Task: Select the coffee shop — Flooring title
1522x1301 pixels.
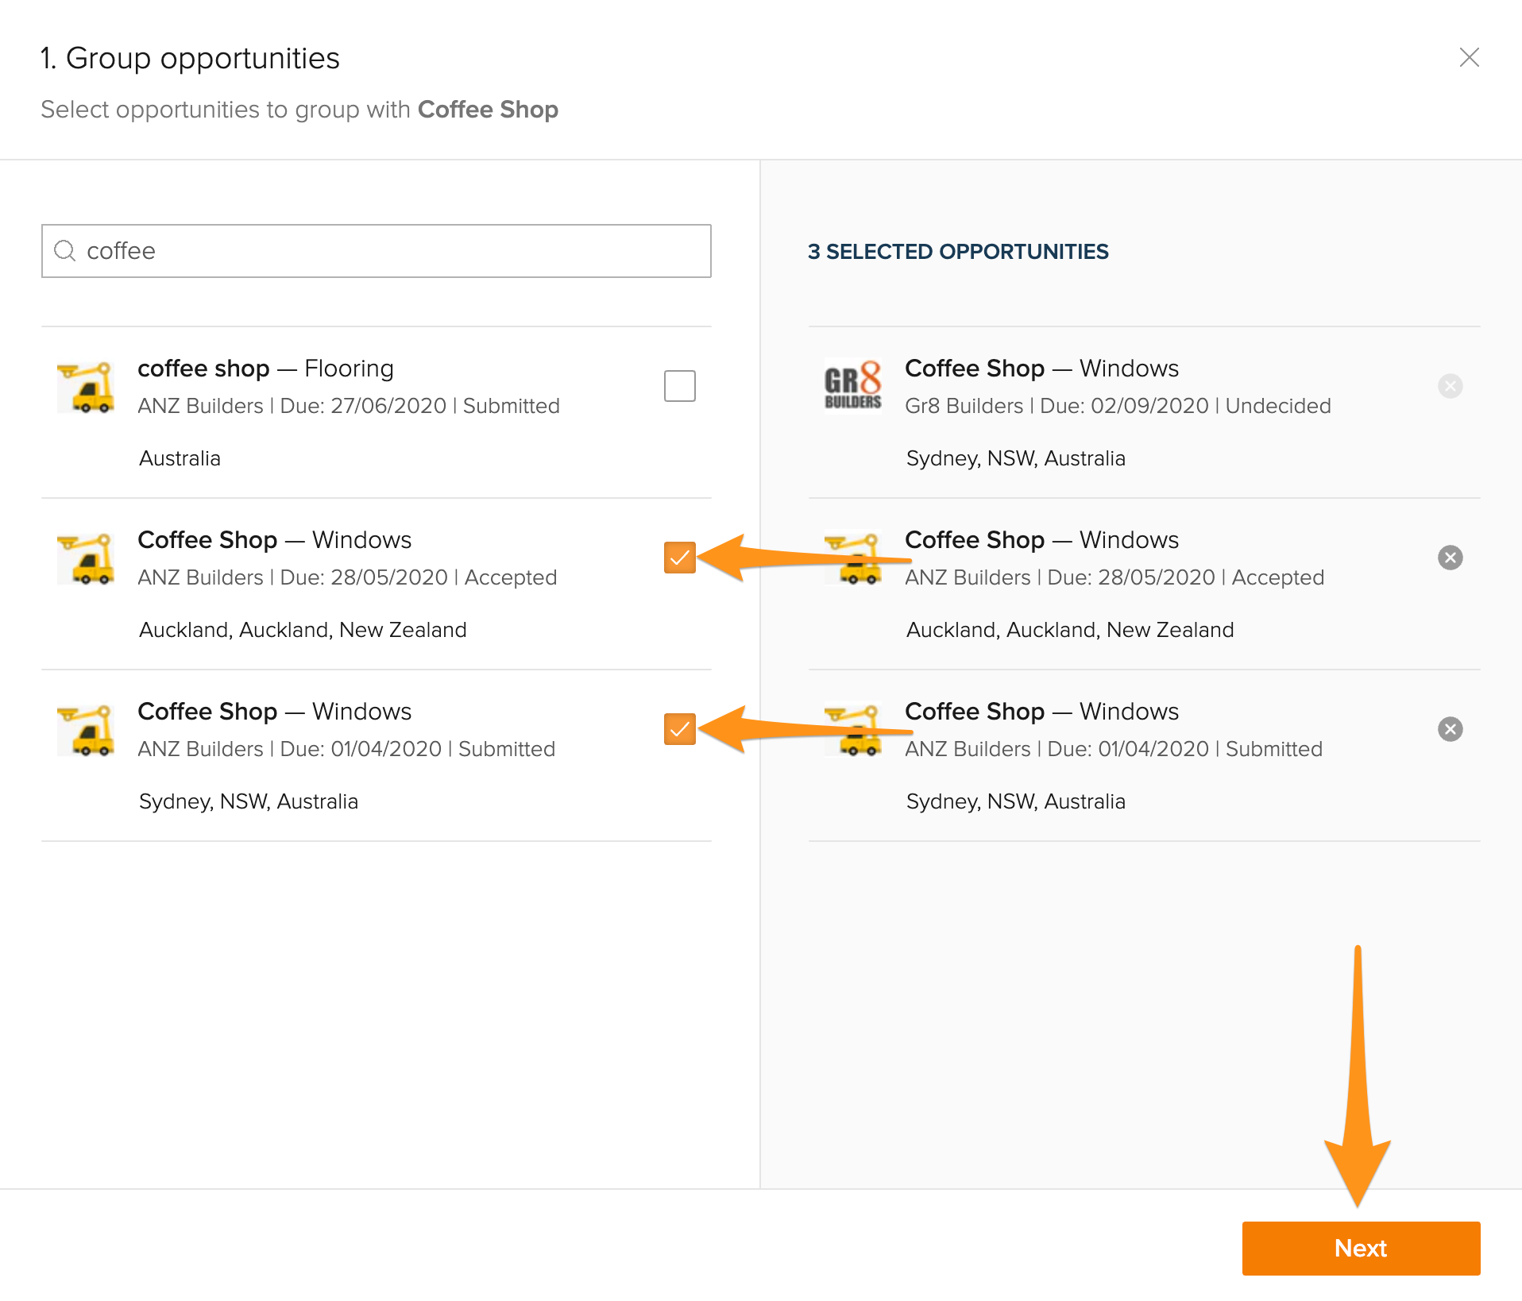Action: tap(265, 369)
